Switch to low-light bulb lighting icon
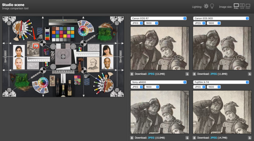This screenshot has width=254, height=141. pos(212,6)
